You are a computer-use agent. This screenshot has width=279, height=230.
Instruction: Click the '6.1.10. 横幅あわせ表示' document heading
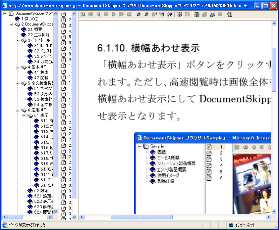pos(149,48)
